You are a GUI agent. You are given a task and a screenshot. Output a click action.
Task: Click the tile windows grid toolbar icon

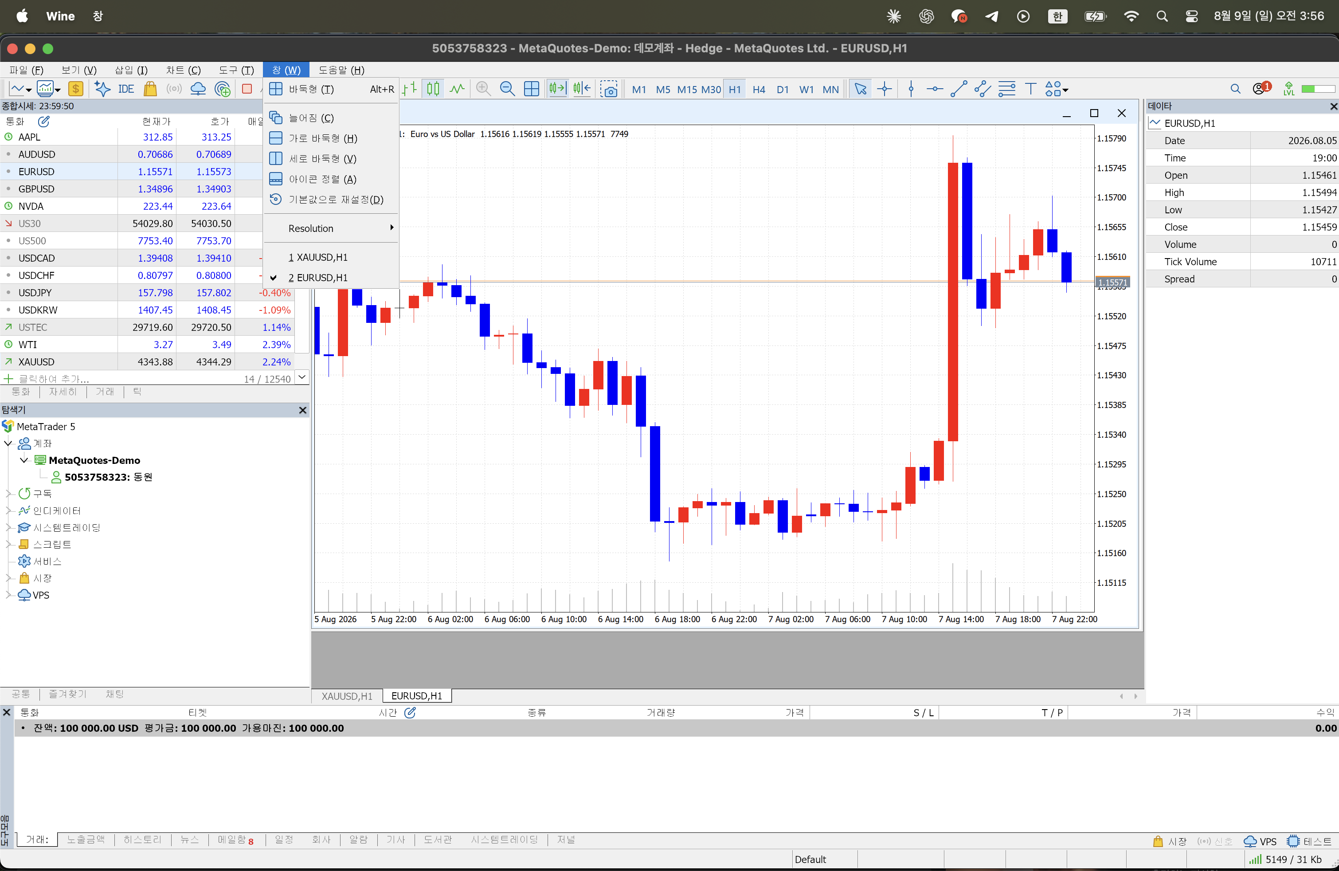tap(531, 89)
